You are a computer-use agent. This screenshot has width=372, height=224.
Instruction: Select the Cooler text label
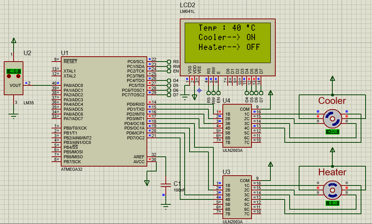(x=332, y=101)
